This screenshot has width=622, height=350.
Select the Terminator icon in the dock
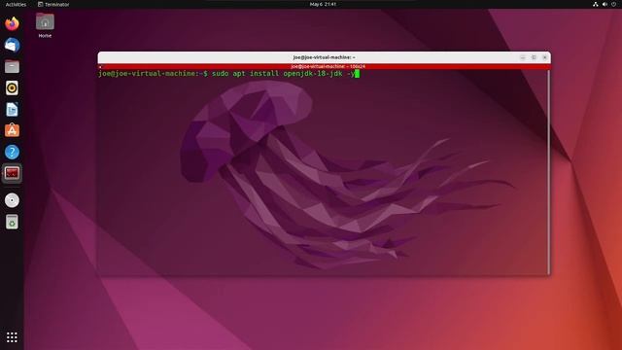tap(12, 173)
